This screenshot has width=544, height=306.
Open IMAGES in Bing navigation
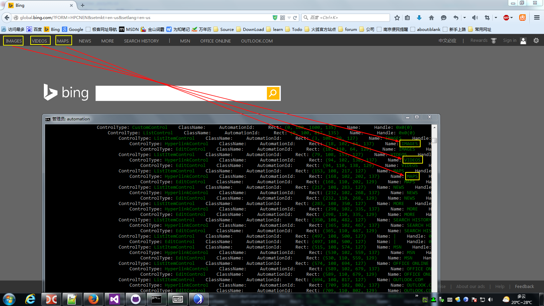tap(14, 41)
